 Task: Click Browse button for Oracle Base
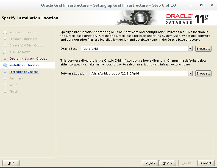coord(203,49)
